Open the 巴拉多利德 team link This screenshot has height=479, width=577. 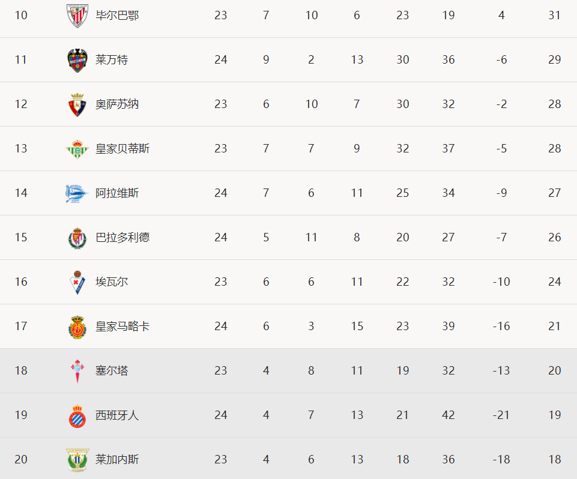pos(122,238)
